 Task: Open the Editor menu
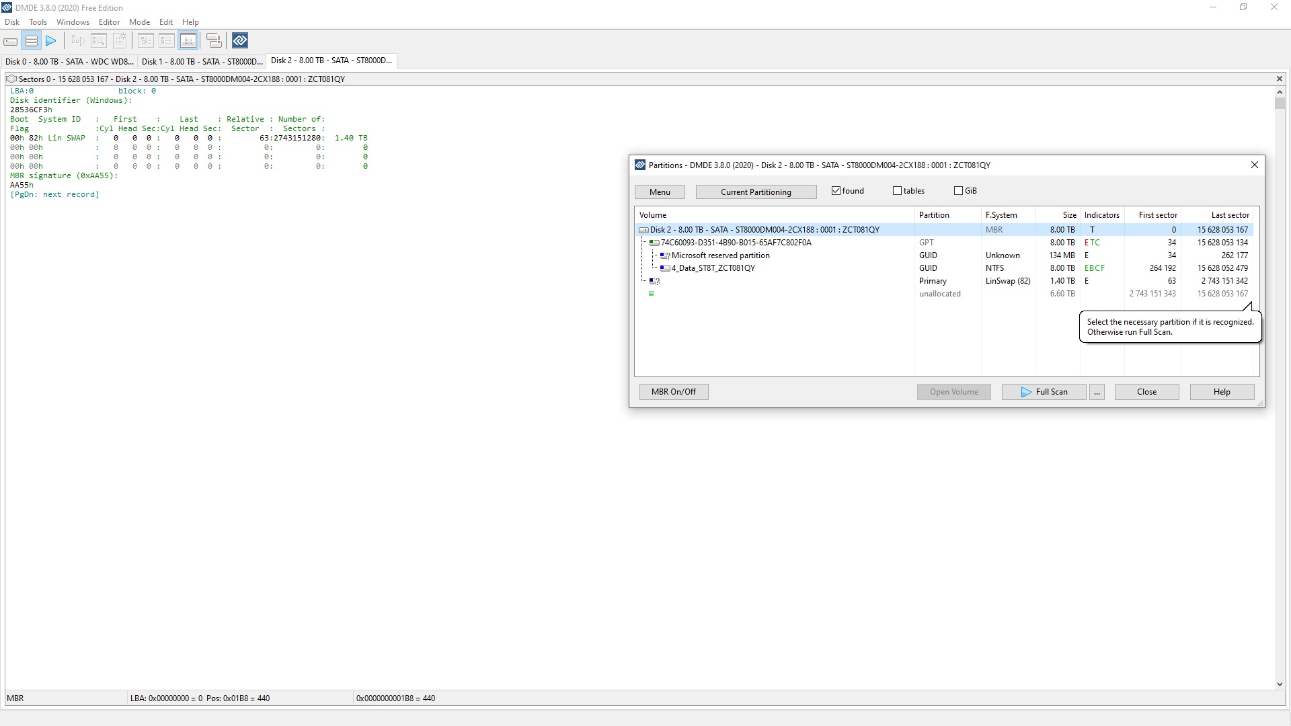click(109, 22)
